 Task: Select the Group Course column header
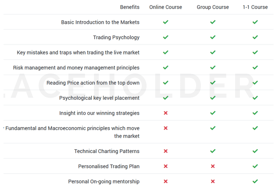click(x=213, y=7)
